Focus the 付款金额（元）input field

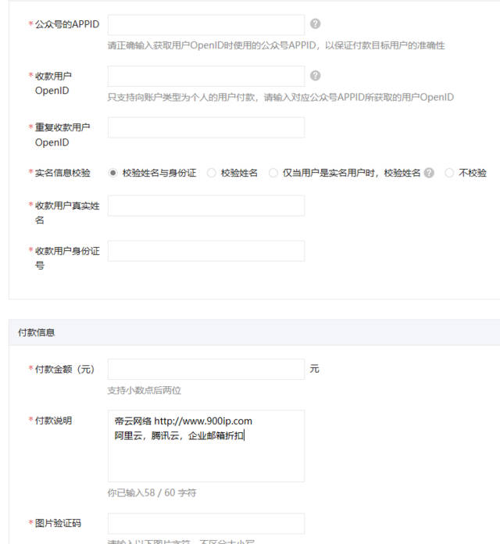[206, 369]
